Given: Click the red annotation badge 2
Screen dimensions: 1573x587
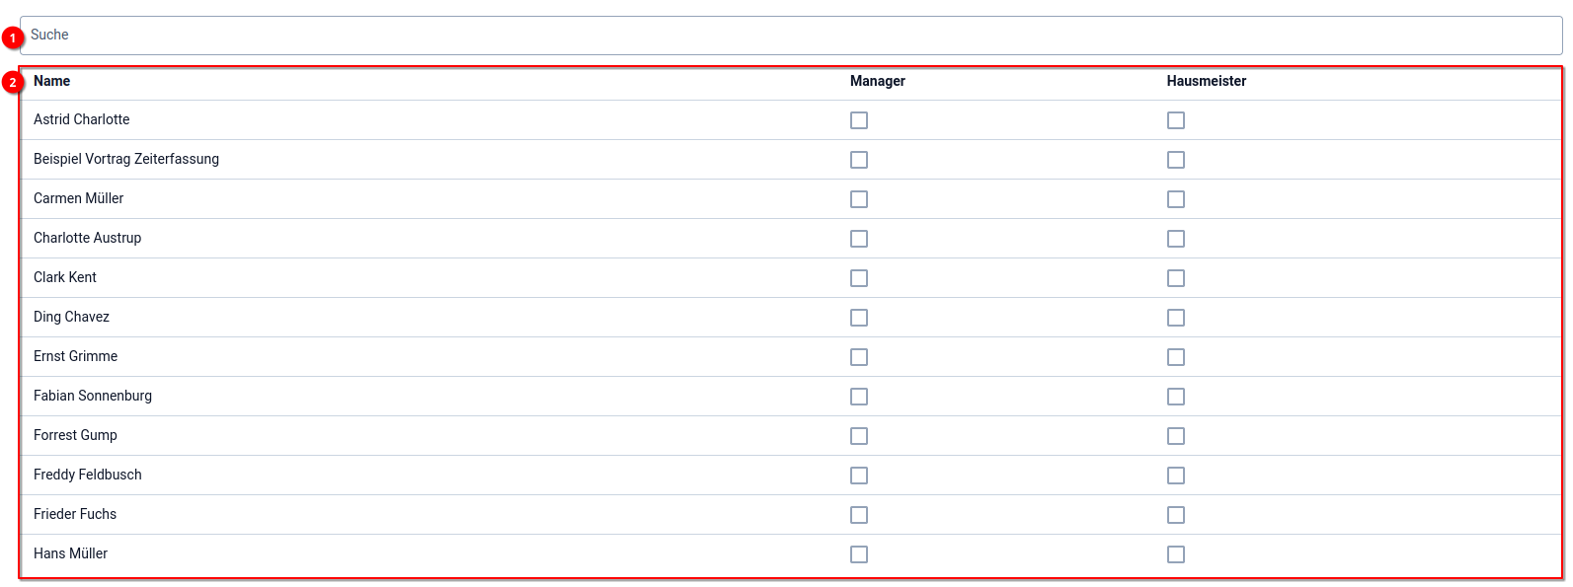Looking at the screenshot, I should coord(13,83).
